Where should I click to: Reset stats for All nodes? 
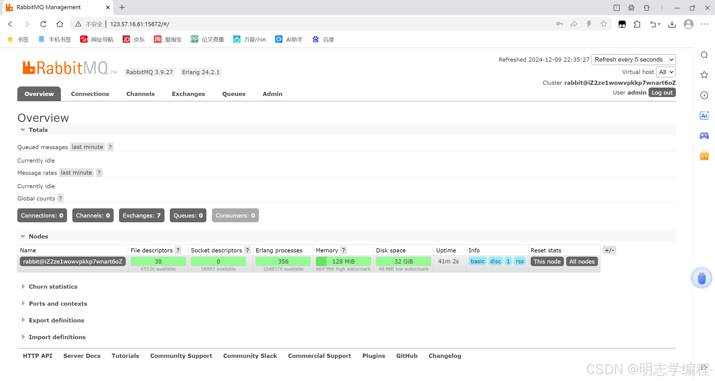tap(582, 261)
